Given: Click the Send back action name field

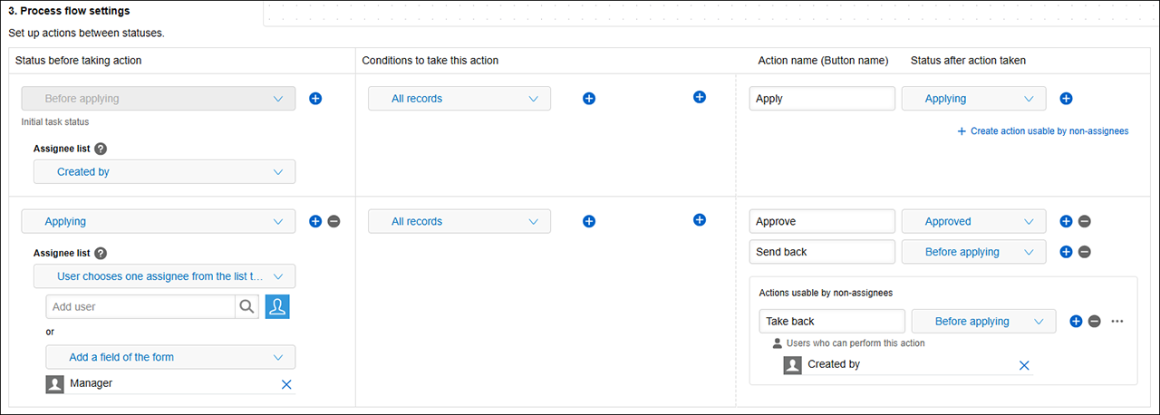Looking at the screenshot, I should 822,252.
